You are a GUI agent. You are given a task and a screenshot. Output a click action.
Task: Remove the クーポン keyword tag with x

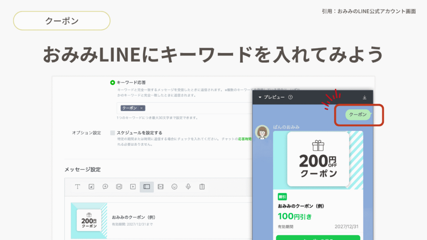point(141,108)
